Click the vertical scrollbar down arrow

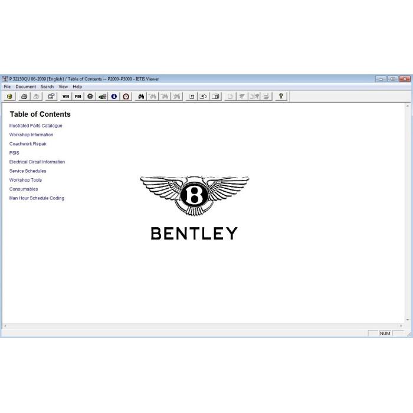408,320
